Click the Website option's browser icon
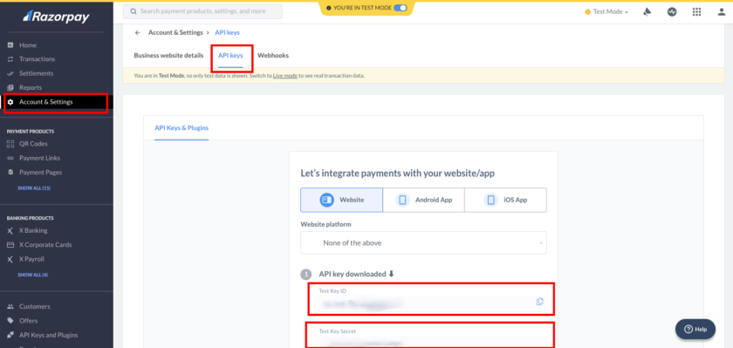The width and height of the screenshot is (733, 348). coord(326,200)
